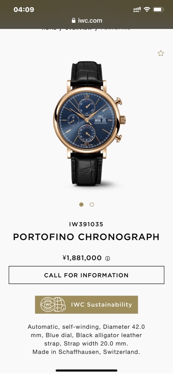Select the first filled carousel dot
The height and width of the screenshot is (375, 173).
tap(81, 204)
